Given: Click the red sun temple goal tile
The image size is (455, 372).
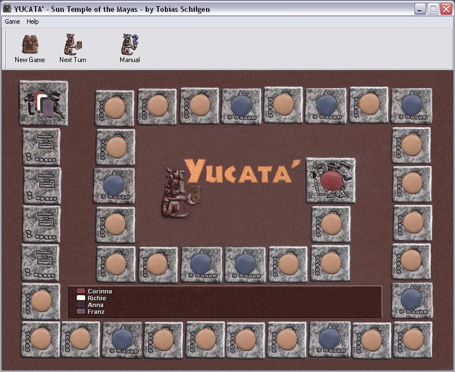Looking at the screenshot, I should click(x=331, y=180).
